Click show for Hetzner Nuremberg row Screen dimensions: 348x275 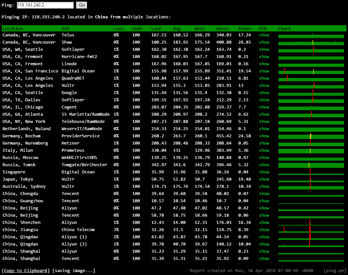coord(264,143)
